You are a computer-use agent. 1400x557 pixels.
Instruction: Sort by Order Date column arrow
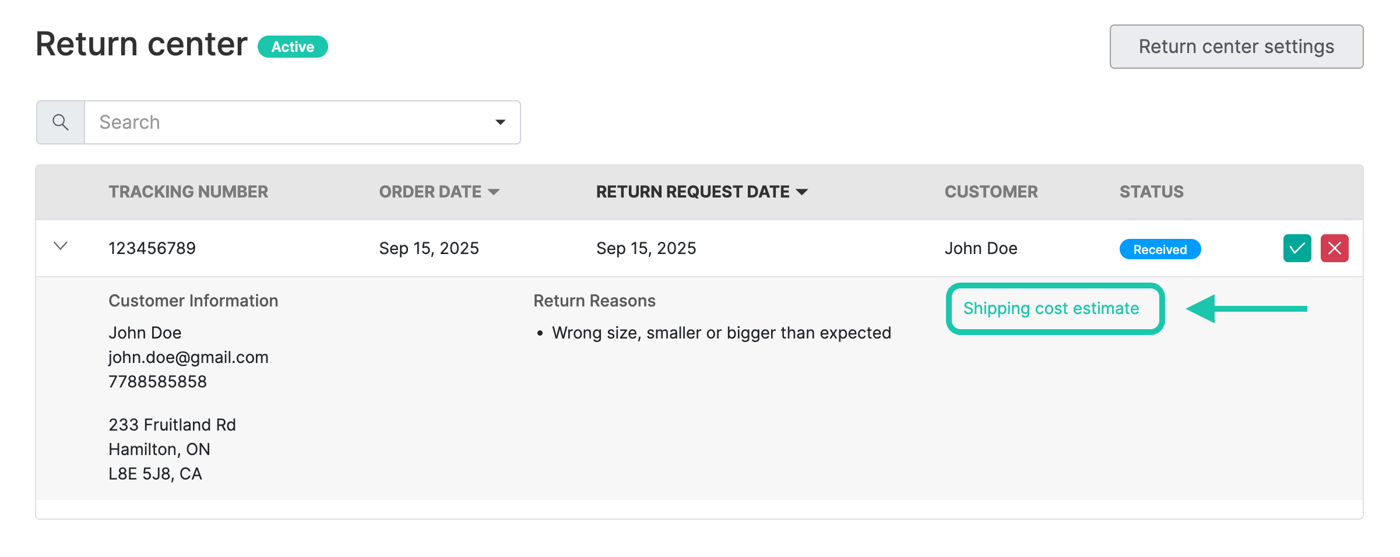tap(494, 192)
